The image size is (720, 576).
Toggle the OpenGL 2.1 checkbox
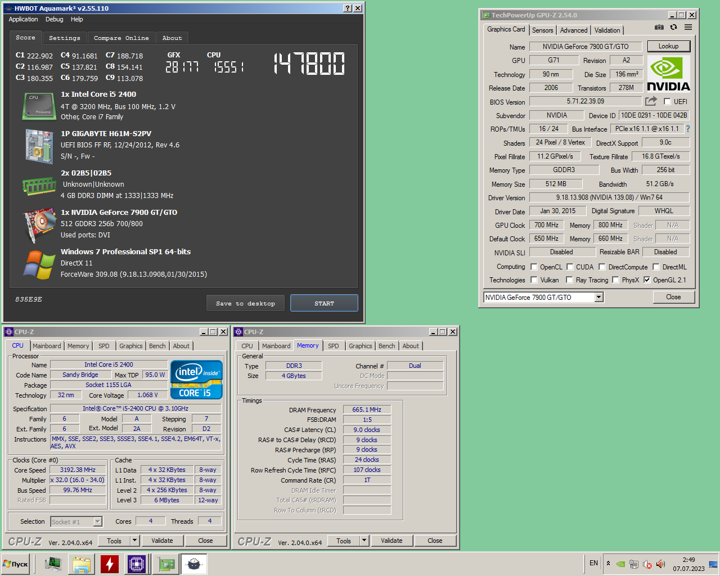tap(647, 280)
